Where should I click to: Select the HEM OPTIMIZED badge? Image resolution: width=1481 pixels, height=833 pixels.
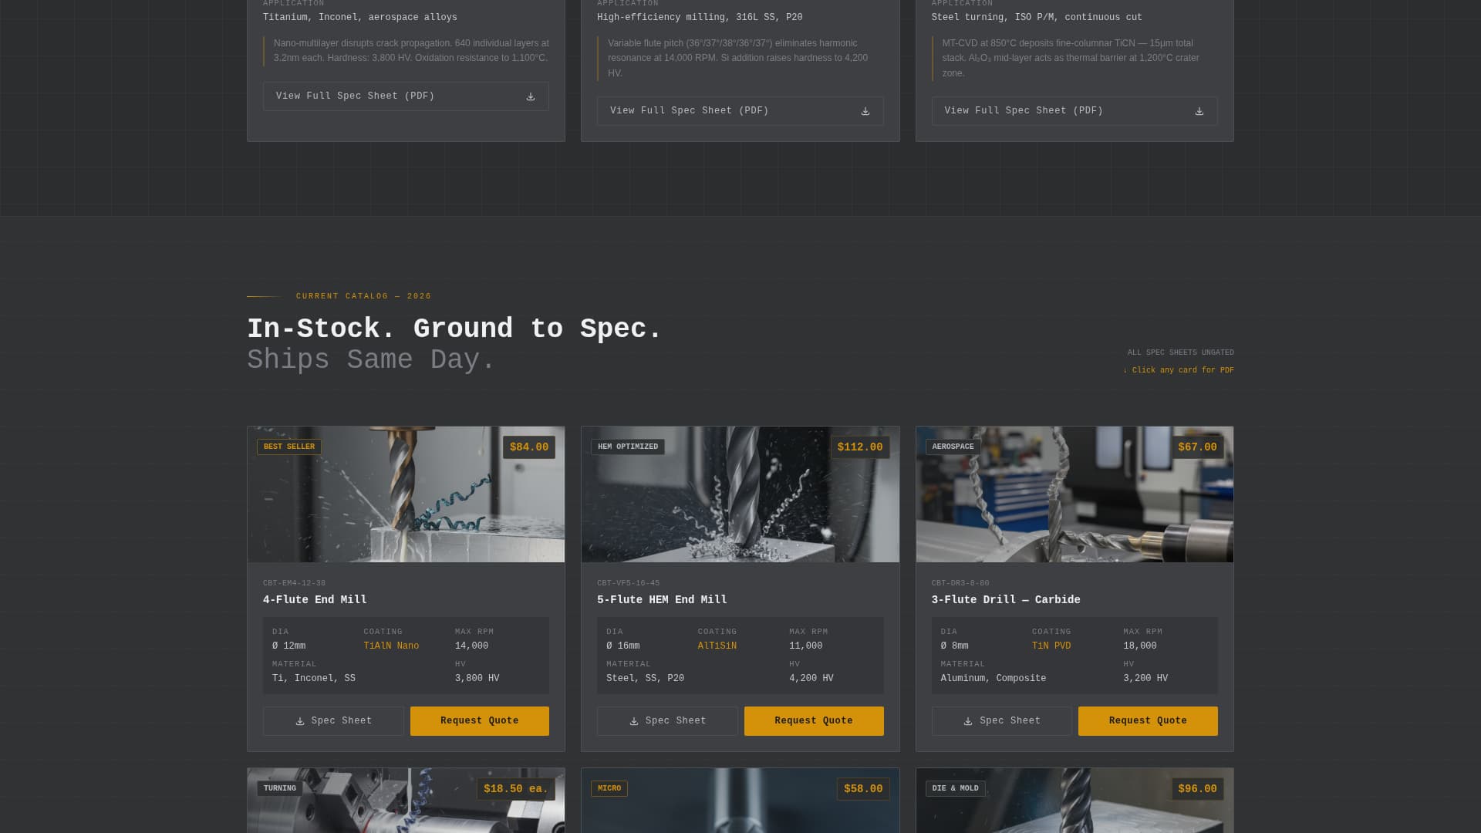[x=627, y=447]
